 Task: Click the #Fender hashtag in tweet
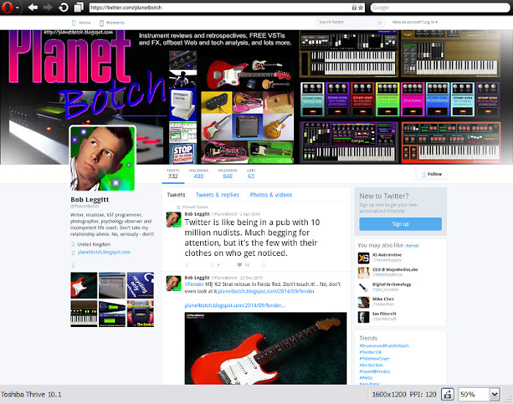[194, 284]
